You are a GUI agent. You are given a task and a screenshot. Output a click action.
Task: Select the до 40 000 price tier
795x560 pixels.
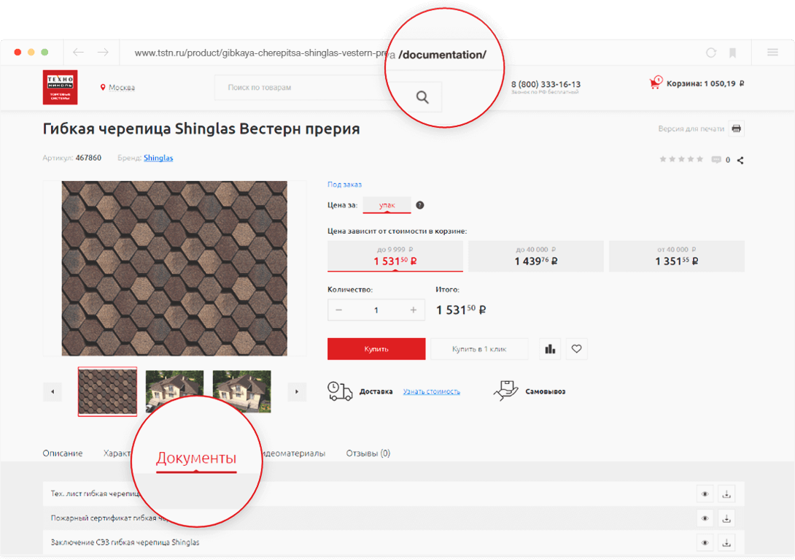click(536, 256)
